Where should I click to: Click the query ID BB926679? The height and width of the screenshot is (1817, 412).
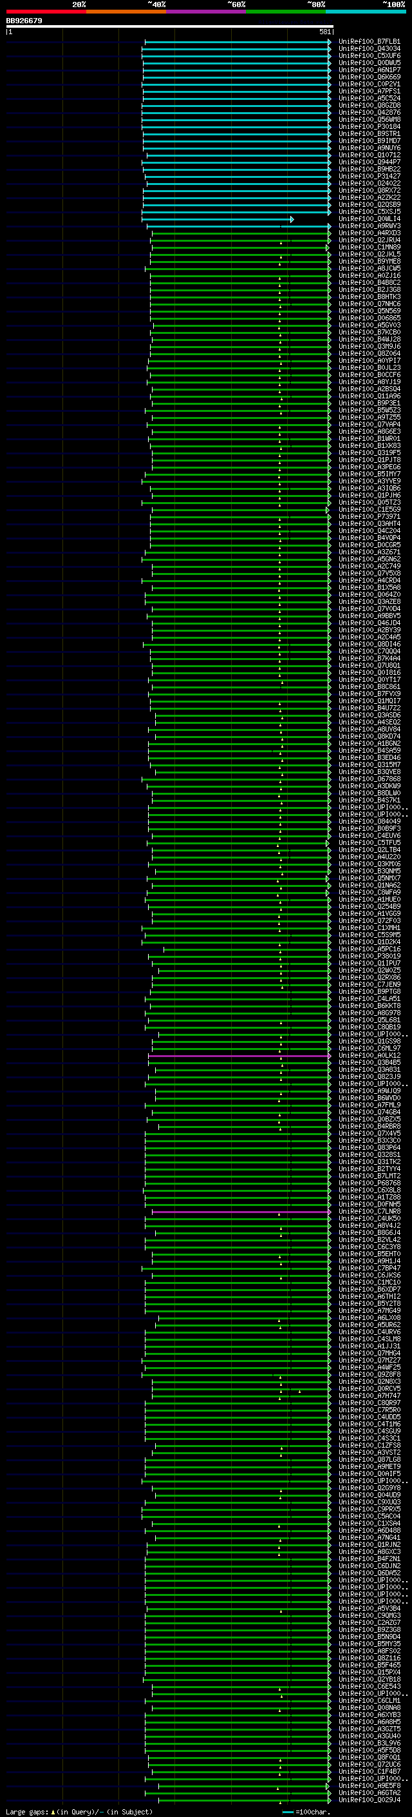tap(24, 21)
